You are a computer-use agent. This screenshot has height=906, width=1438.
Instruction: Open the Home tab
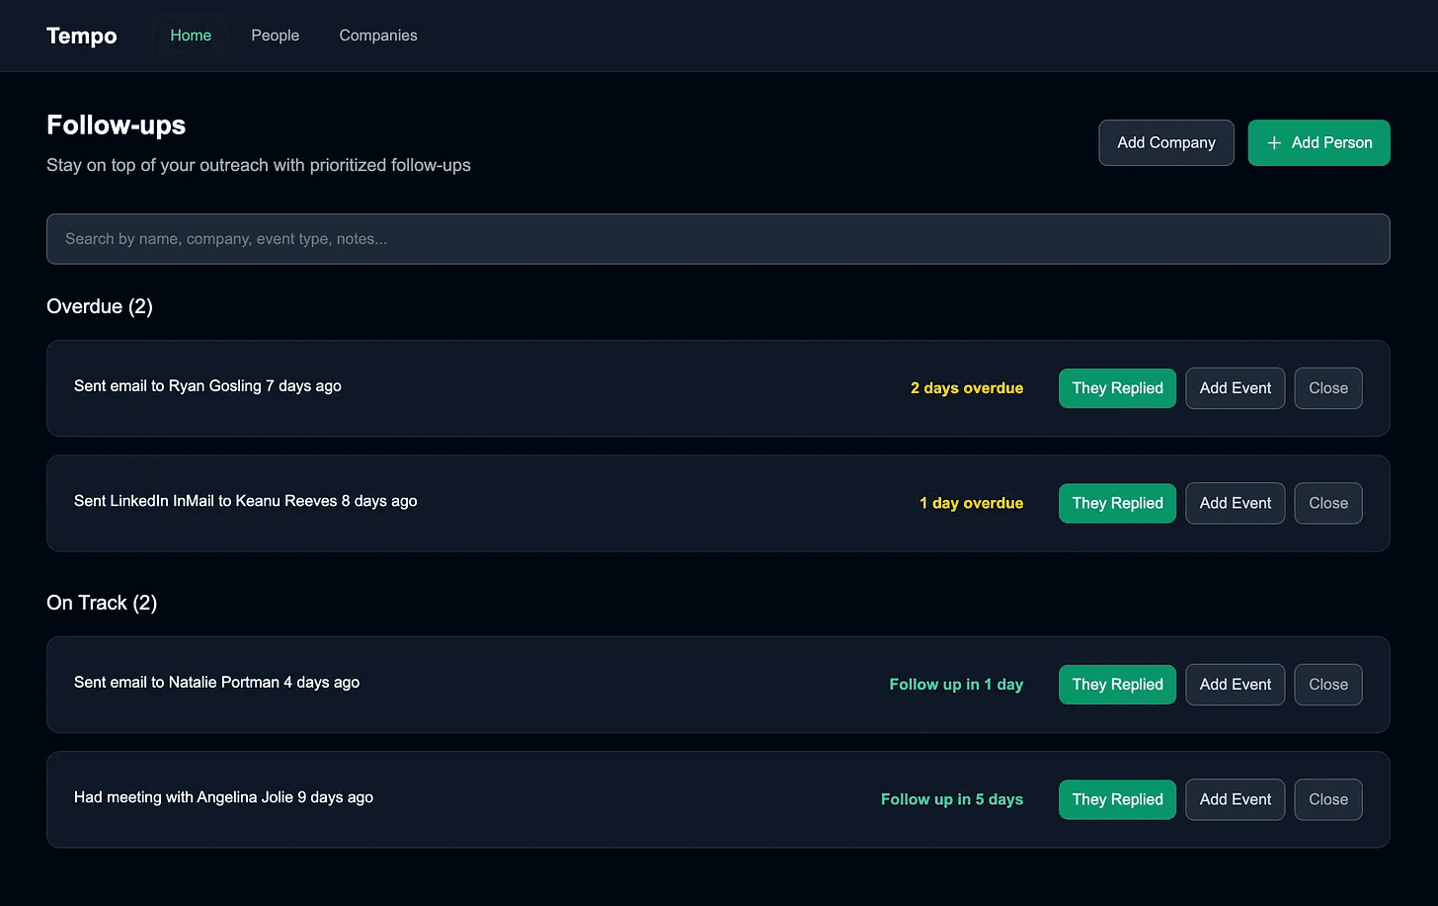click(191, 36)
